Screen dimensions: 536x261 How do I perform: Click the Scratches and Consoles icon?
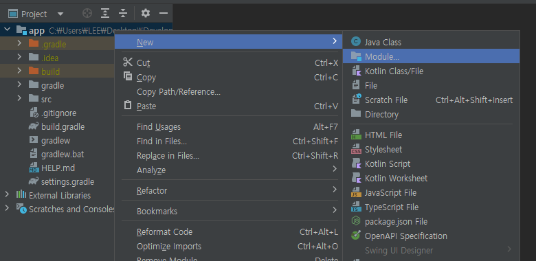21,208
